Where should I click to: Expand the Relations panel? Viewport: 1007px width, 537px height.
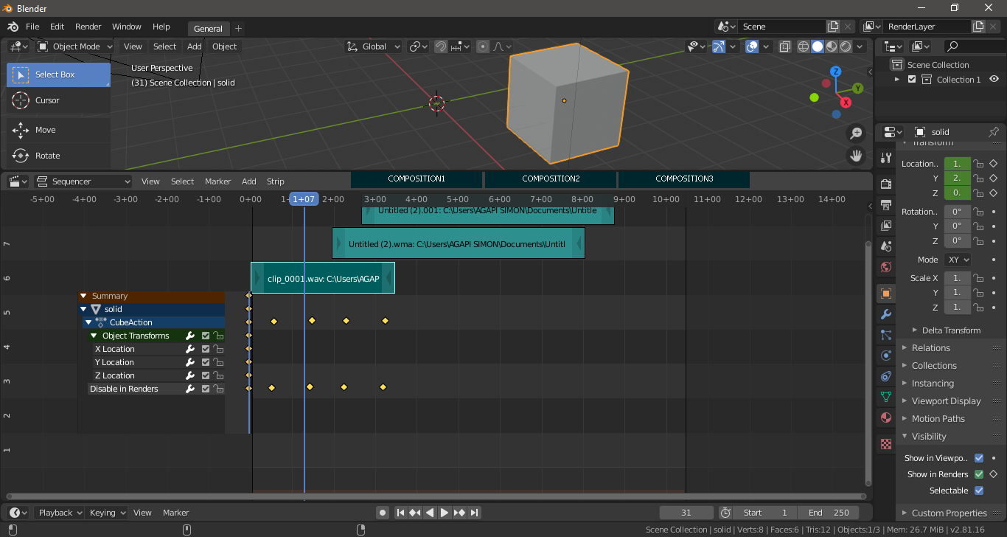tap(931, 348)
